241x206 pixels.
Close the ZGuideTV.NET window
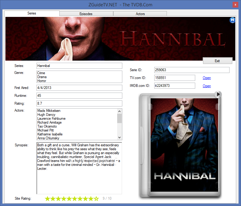(x=235, y=5)
